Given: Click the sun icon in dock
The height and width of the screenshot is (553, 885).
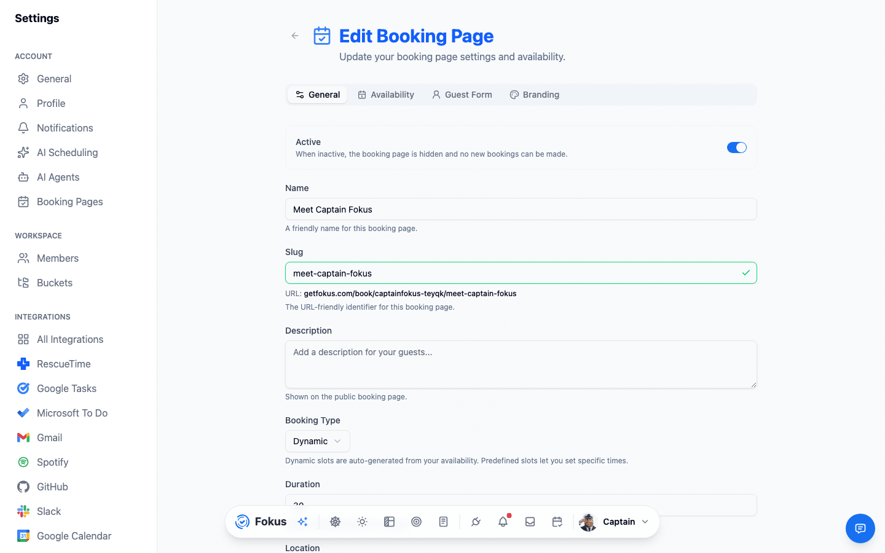Looking at the screenshot, I should click(x=362, y=522).
